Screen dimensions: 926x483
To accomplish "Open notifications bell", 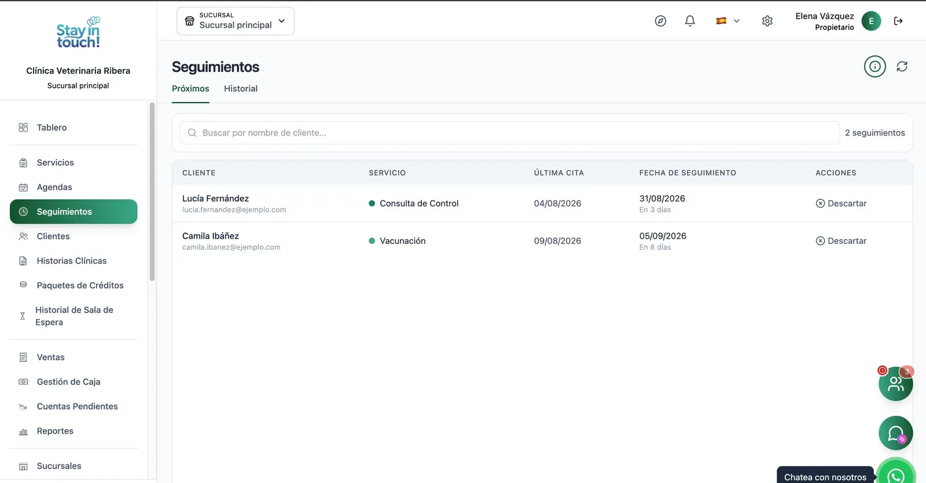I will 690,21.
